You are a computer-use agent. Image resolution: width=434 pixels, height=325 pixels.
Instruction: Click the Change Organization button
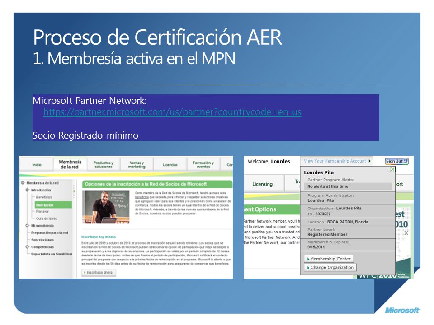tap(330, 267)
